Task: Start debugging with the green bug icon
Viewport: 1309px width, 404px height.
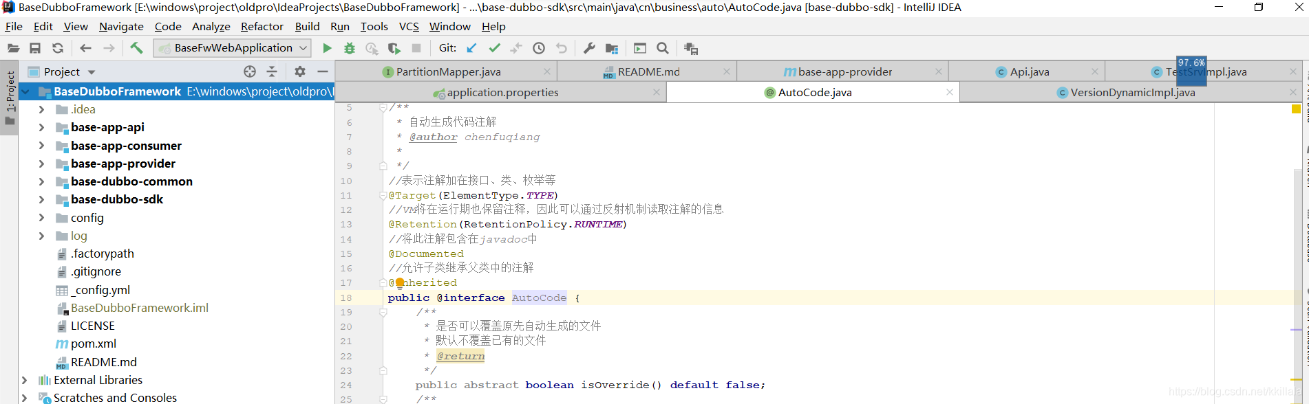Action: click(350, 48)
